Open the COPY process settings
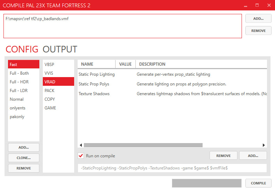This screenshot has height=191, width=275. 58,99
